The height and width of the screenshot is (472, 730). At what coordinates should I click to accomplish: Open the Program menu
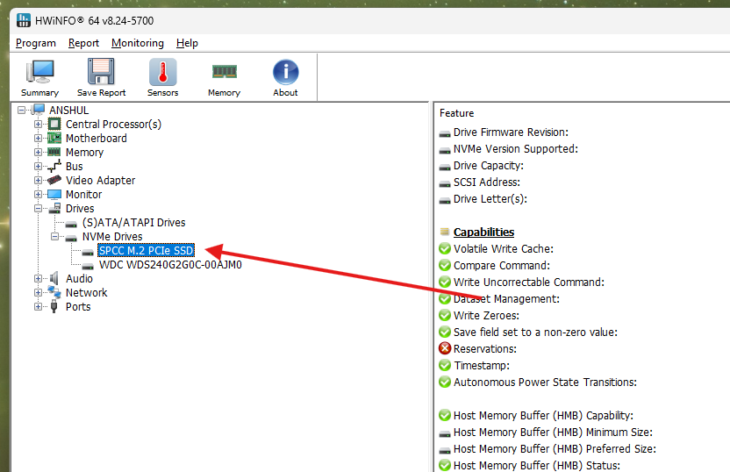click(x=36, y=43)
